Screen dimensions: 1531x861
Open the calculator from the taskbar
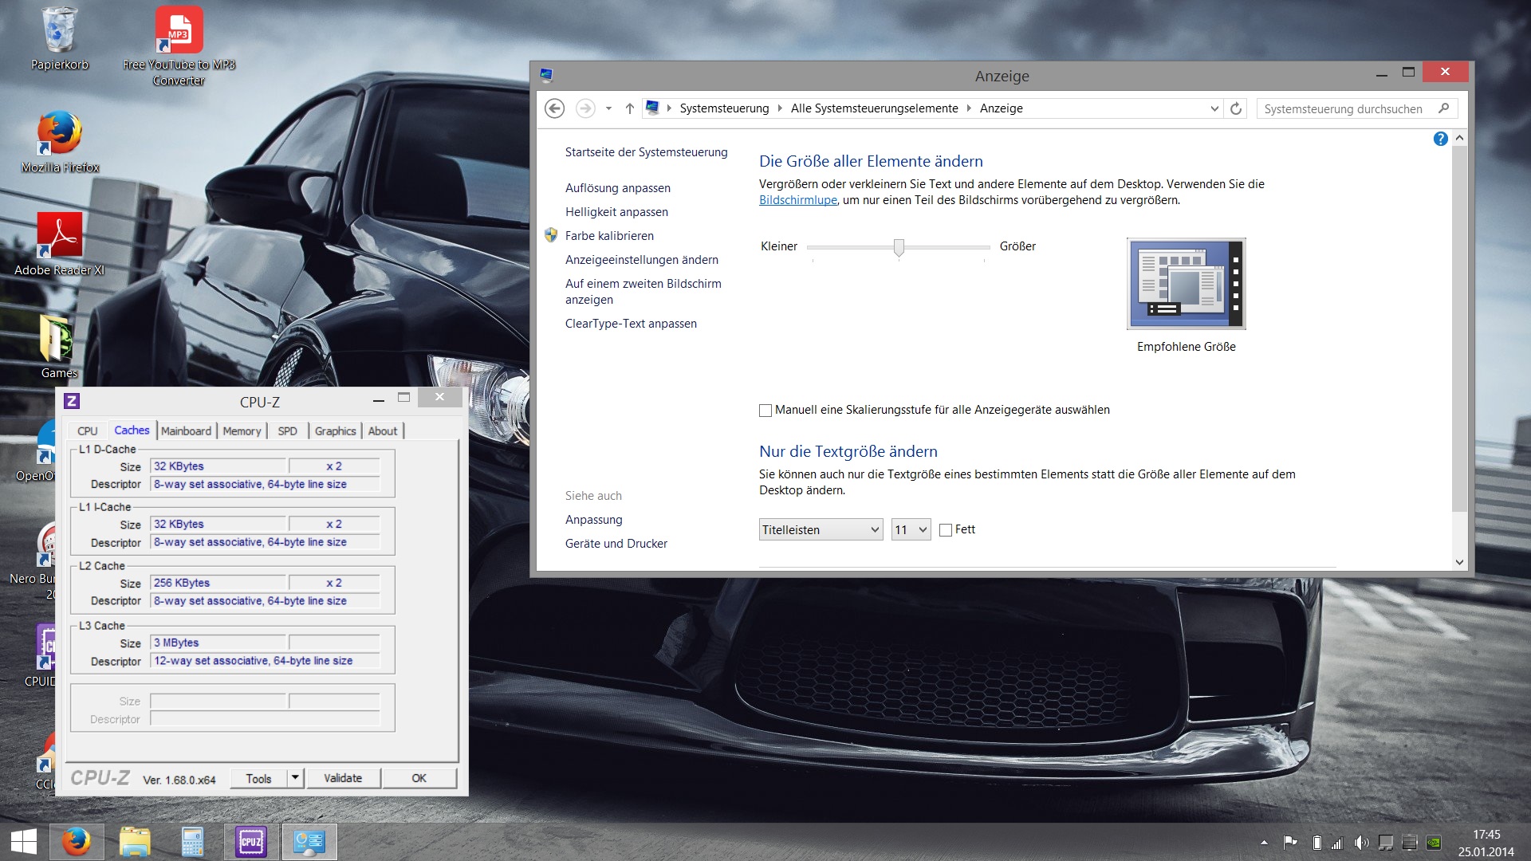[x=192, y=842]
